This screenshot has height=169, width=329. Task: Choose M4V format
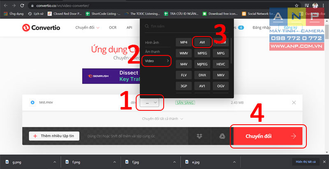[x=183, y=64]
